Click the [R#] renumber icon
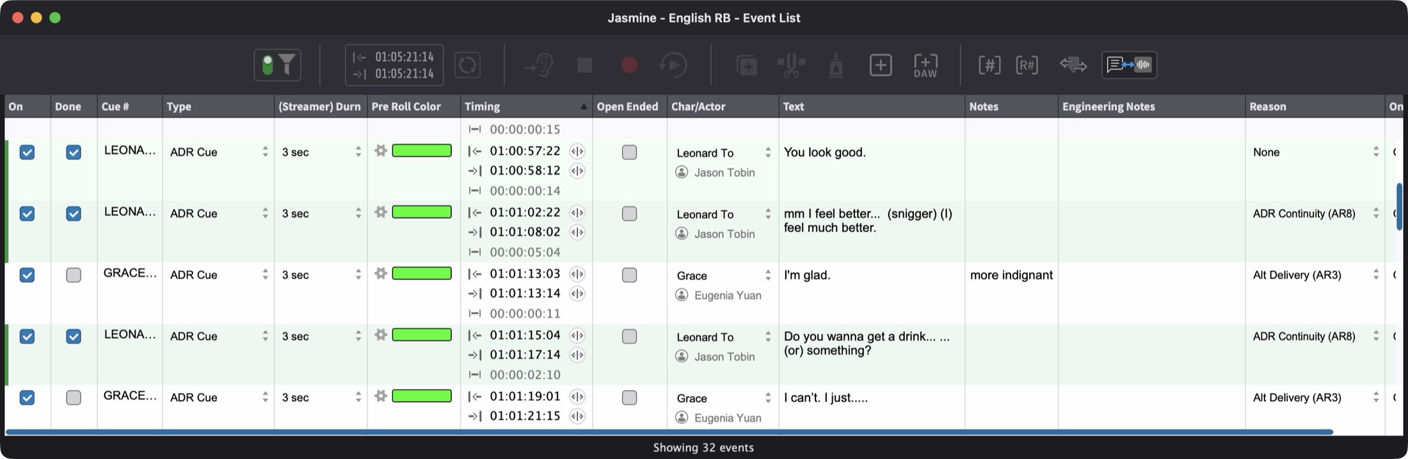The height and width of the screenshot is (459, 1408). coord(1027,65)
